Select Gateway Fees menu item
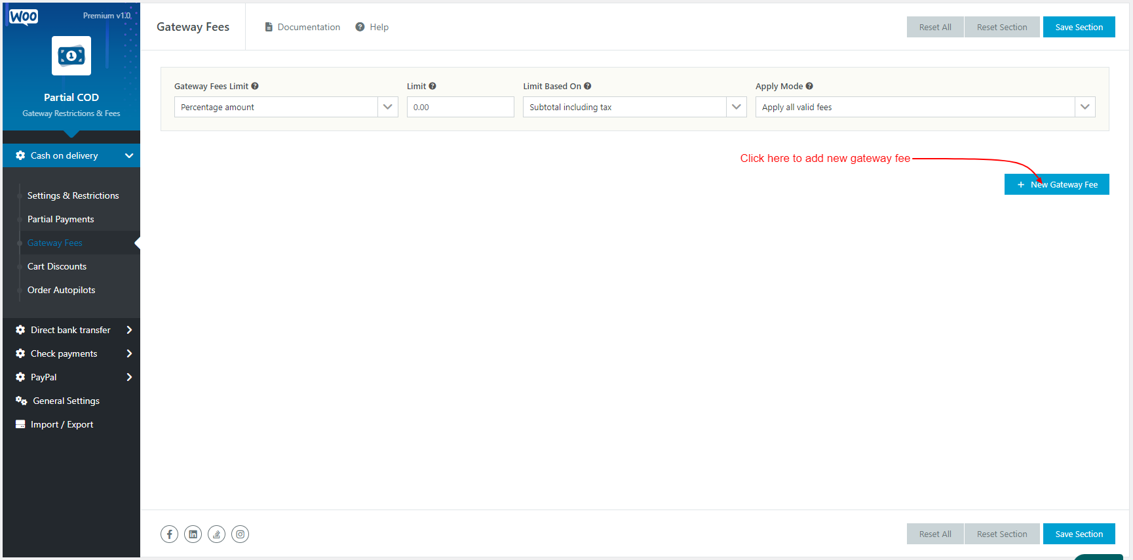The width and height of the screenshot is (1133, 560). tap(55, 243)
